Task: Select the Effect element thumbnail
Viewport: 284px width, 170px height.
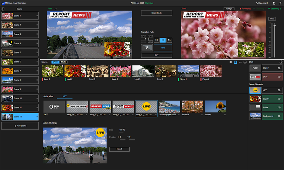Action: (x=255, y=108)
